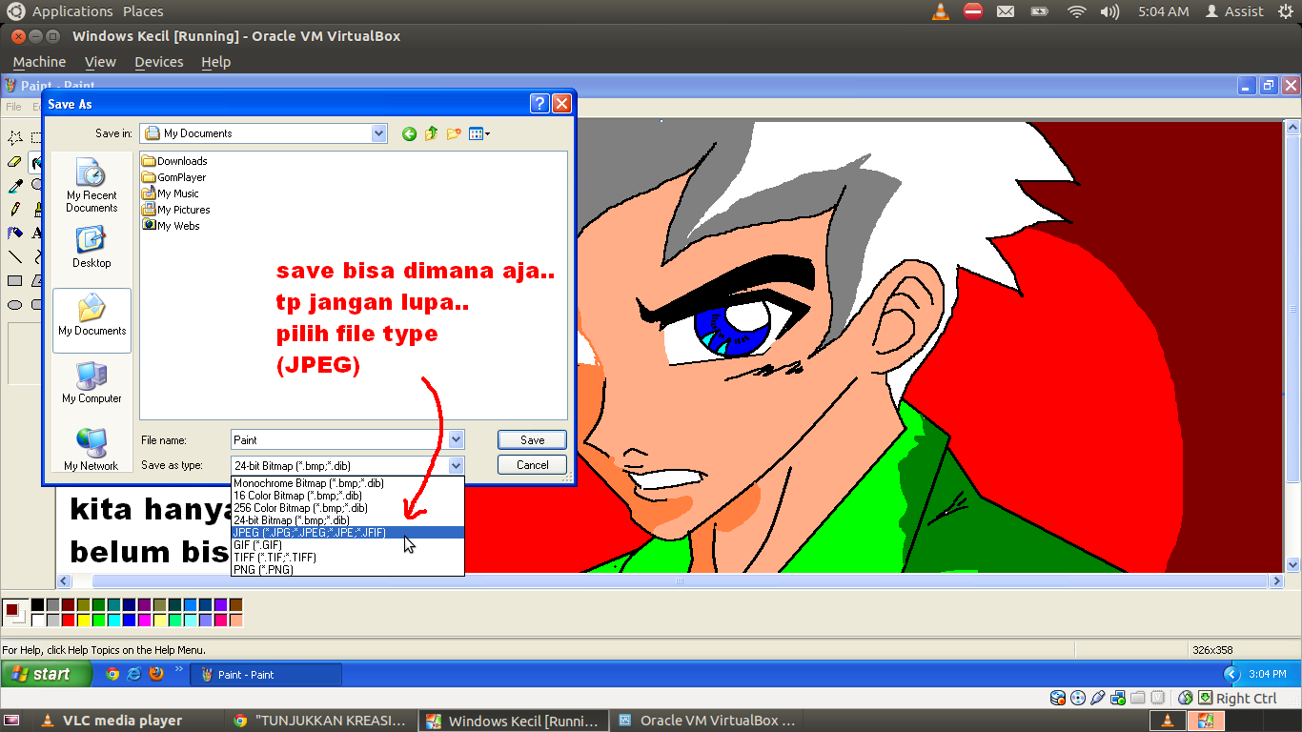Viewport: 1302px width, 732px height.
Task: Select the Line tool in Paint
Action: [x=15, y=256]
